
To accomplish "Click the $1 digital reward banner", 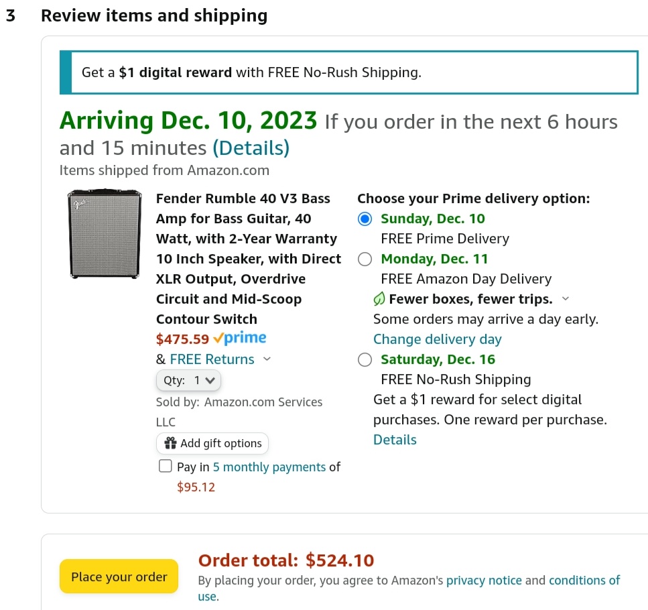I will tap(349, 72).
